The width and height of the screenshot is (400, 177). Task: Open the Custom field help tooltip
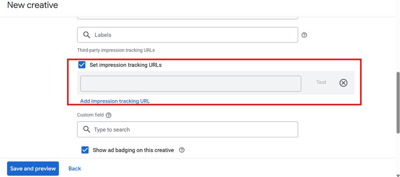pyautogui.click(x=109, y=115)
